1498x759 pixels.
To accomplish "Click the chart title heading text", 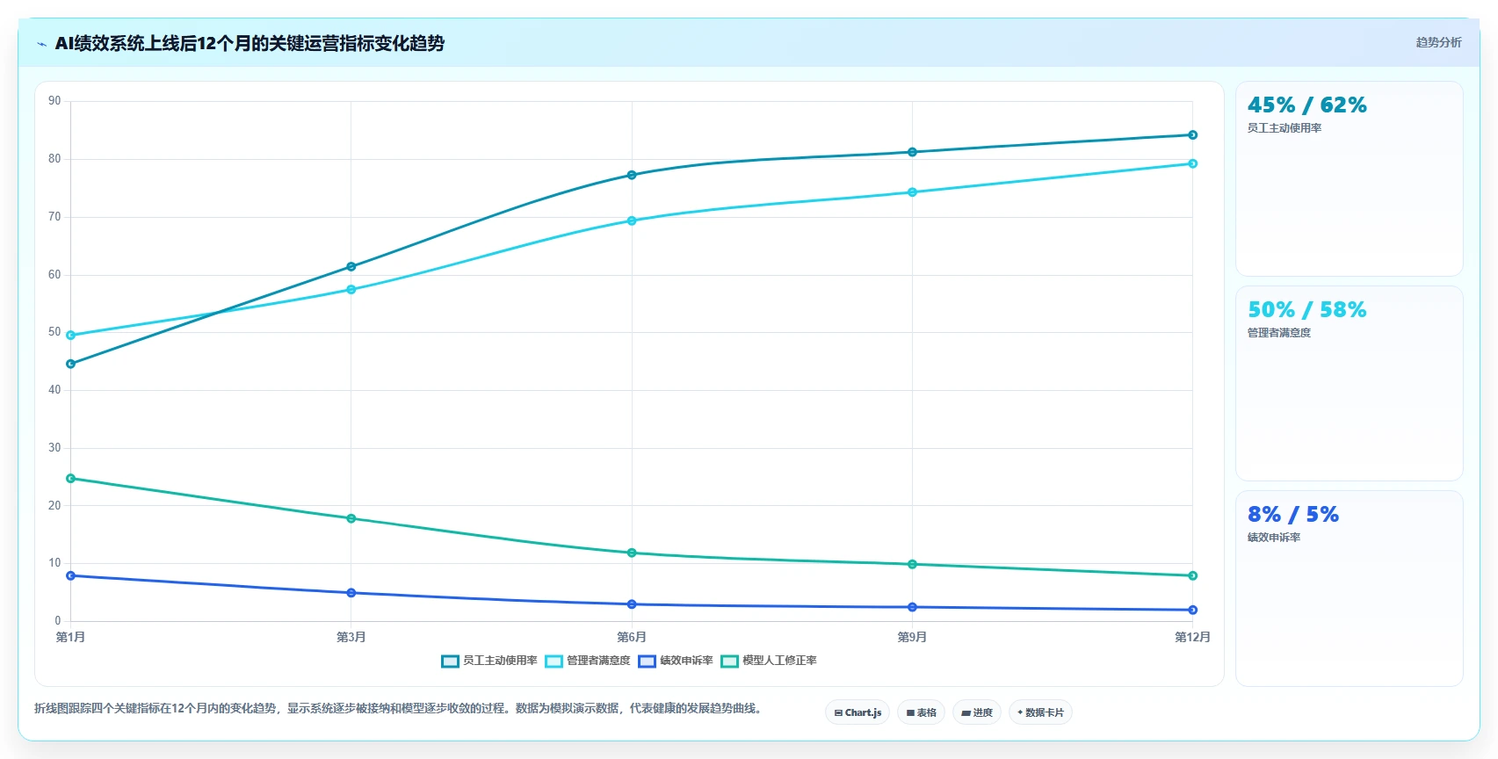I will pos(250,43).
